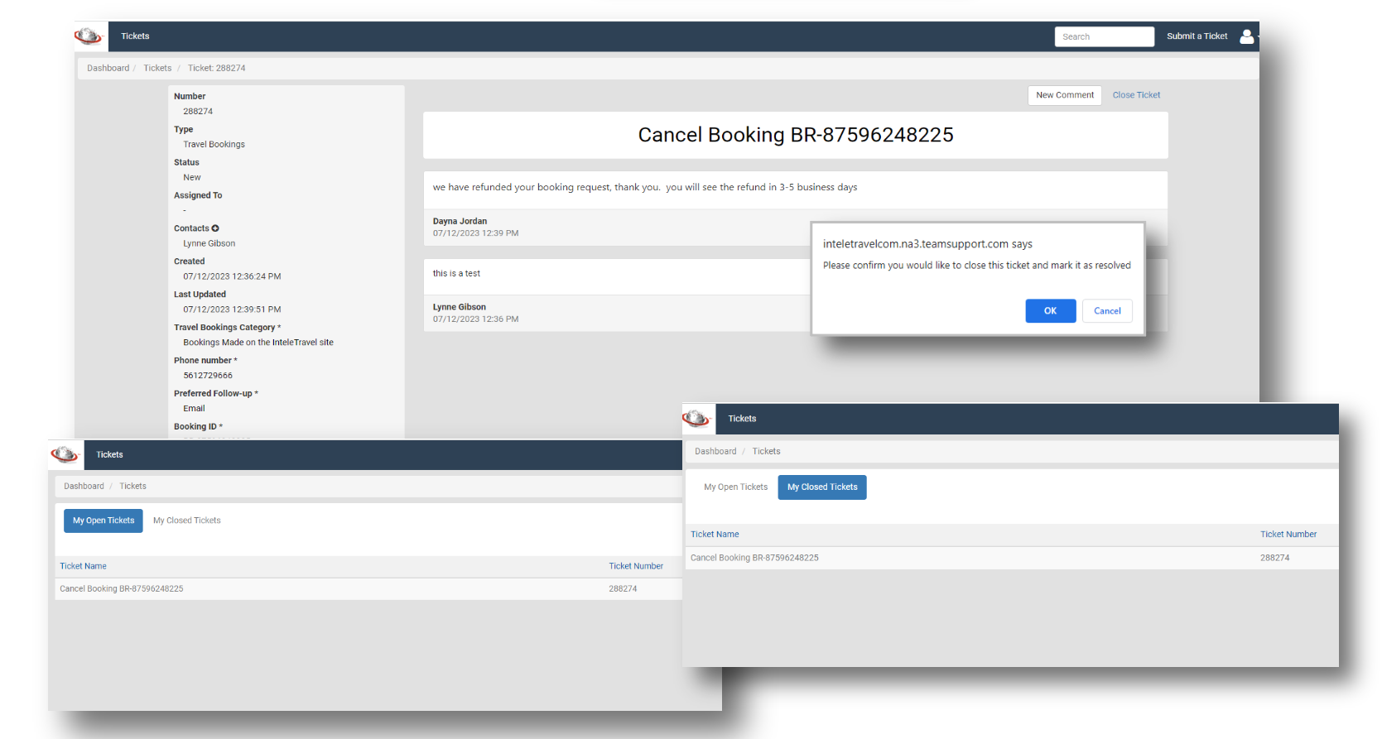
Task: Click the globe logo in ticket detail header
Action: tap(88, 36)
